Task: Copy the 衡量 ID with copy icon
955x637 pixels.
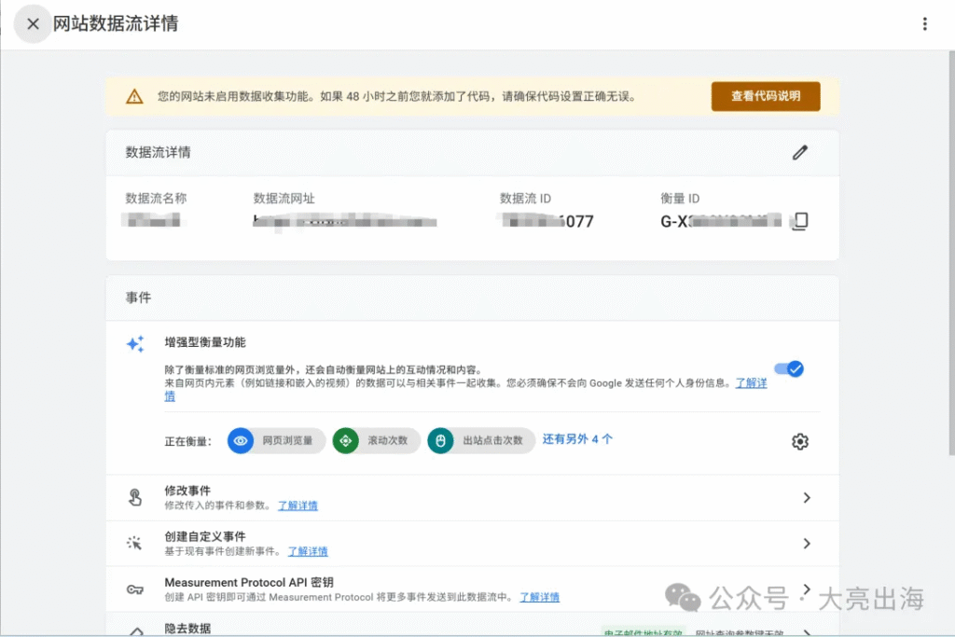Action: tap(799, 221)
